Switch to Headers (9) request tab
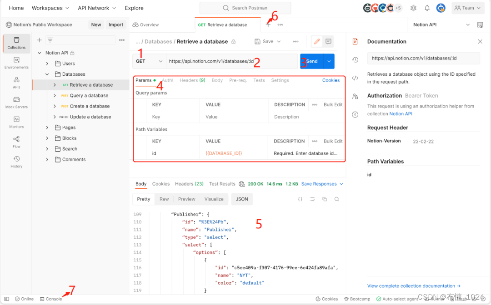 point(192,80)
